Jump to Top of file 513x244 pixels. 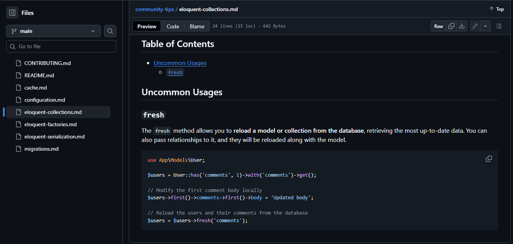[x=497, y=9]
